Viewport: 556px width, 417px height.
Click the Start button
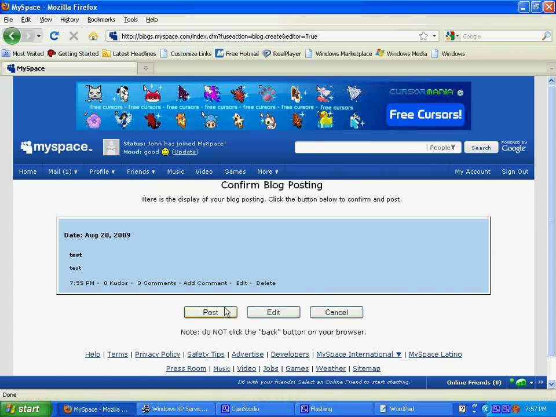pos(23,409)
